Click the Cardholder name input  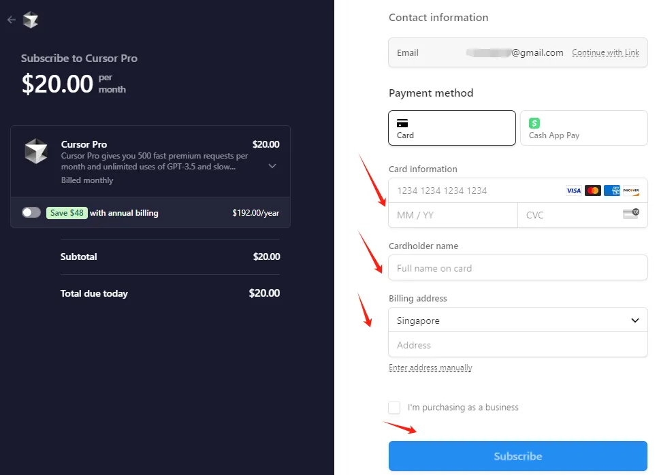point(517,267)
